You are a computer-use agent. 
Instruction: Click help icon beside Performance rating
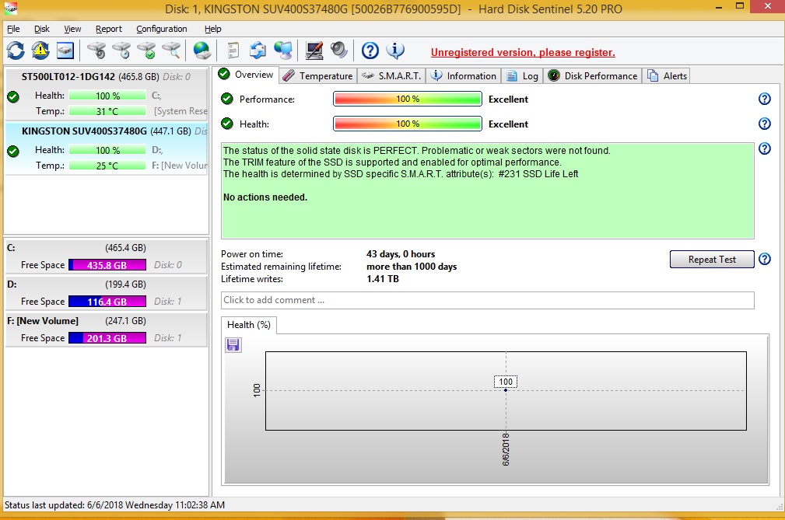pos(764,99)
